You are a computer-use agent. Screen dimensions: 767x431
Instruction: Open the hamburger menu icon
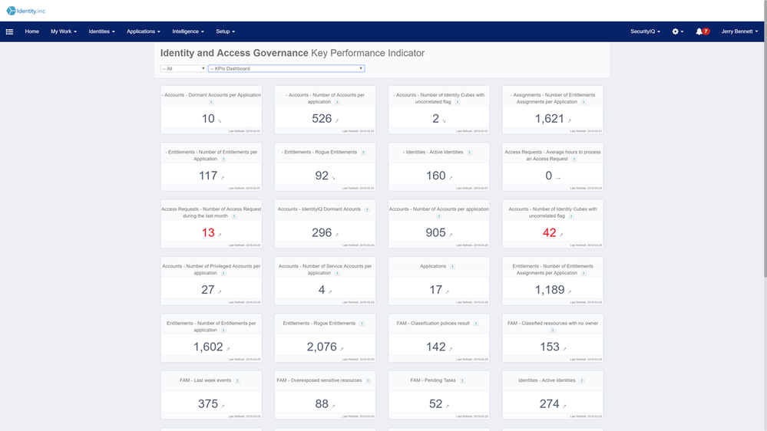click(9, 31)
